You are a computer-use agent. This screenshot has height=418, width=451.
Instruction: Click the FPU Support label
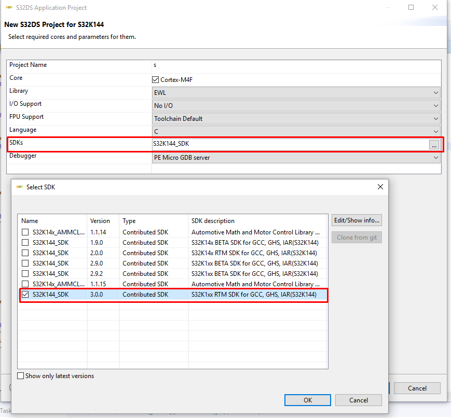[26, 117]
